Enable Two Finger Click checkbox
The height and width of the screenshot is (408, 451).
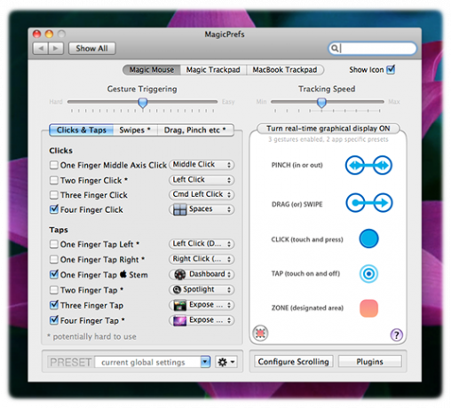click(54, 180)
